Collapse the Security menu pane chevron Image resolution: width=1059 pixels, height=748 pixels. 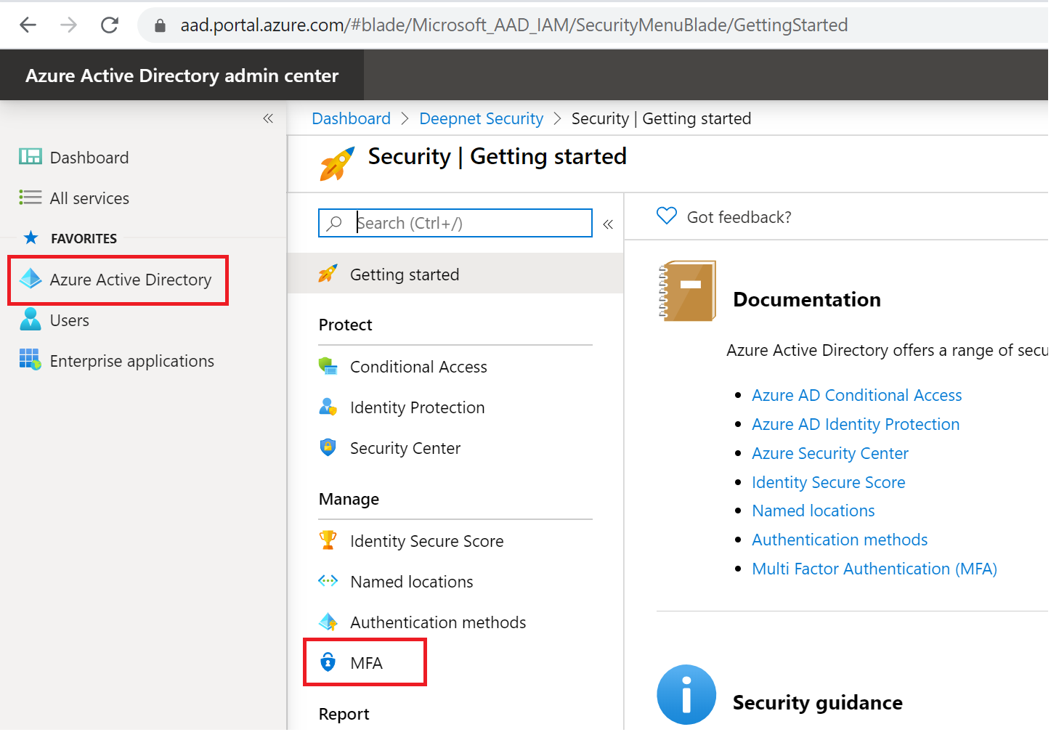[608, 224]
